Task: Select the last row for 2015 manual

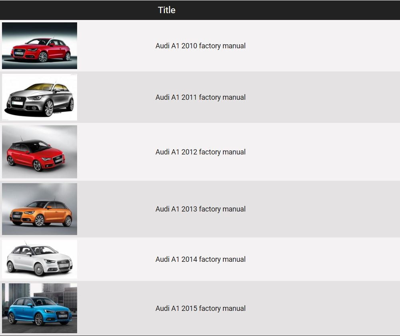Action: 320,308
